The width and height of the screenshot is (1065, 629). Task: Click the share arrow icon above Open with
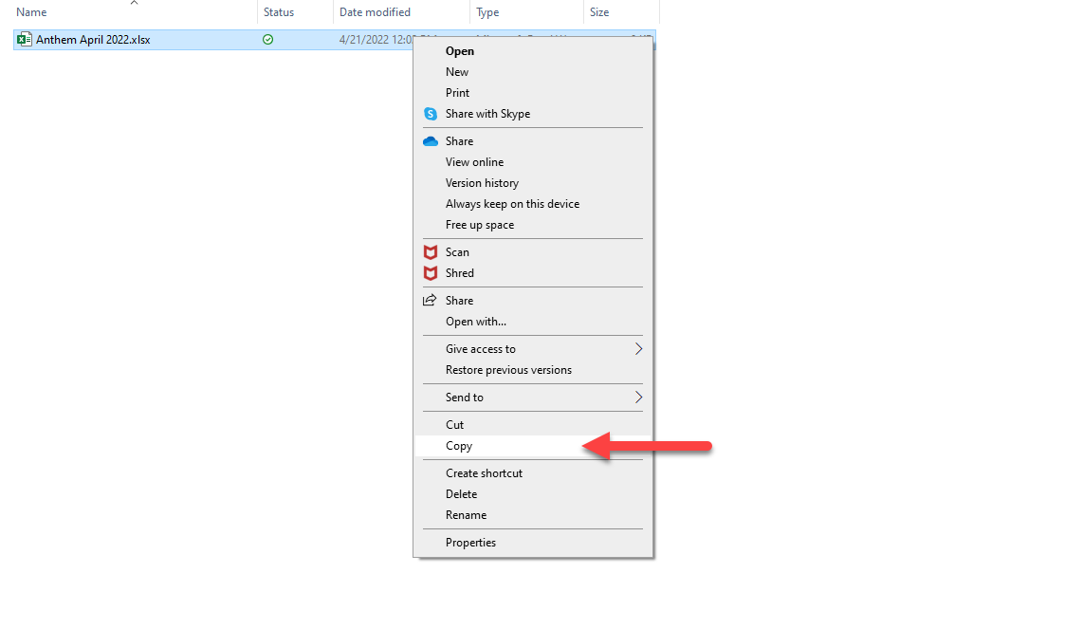pyautogui.click(x=431, y=301)
